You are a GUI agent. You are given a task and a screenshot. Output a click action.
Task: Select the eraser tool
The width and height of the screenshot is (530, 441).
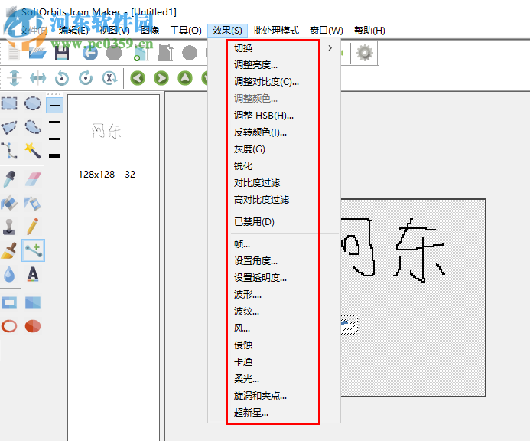(x=33, y=179)
